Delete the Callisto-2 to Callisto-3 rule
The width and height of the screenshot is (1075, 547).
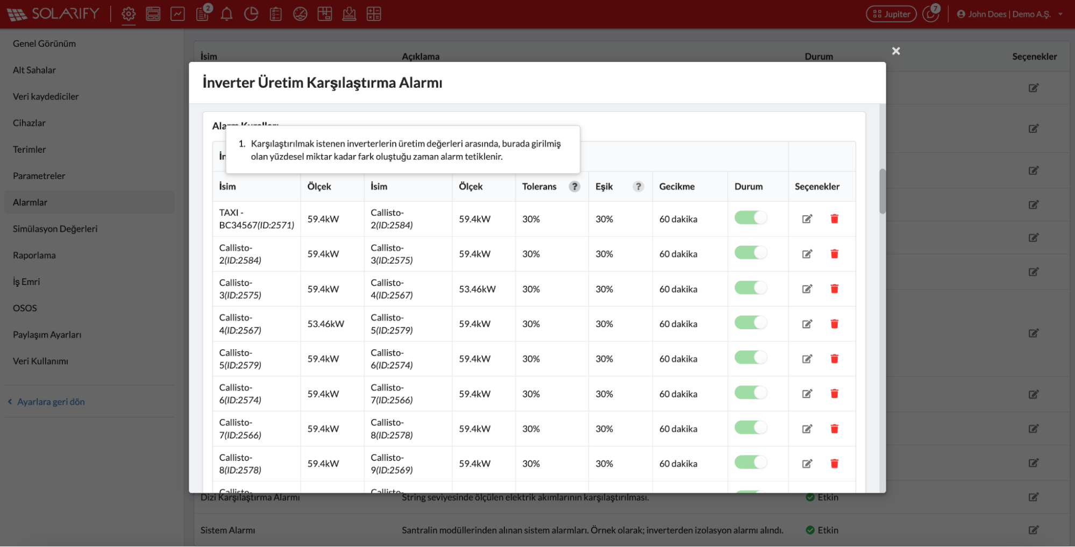pyautogui.click(x=834, y=254)
